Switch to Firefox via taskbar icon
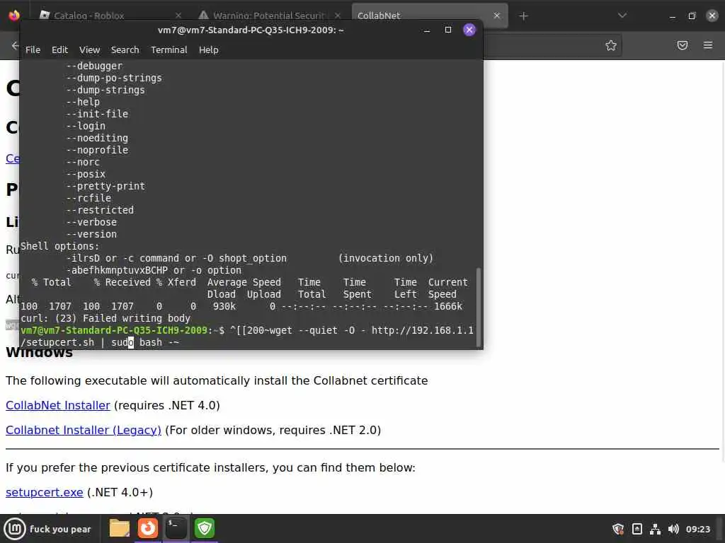The height and width of the screenshot is (543, 725). click(x=148, y=528)
